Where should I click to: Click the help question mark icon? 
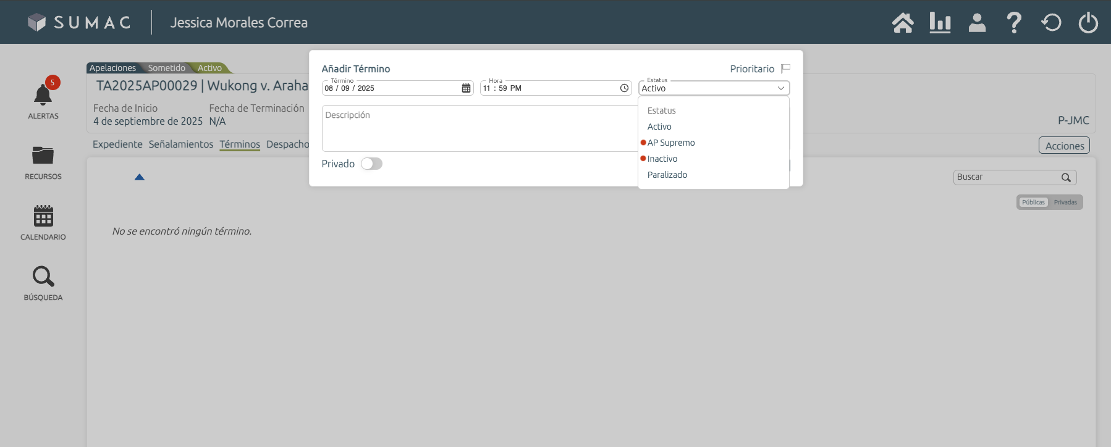(1013, 23)
